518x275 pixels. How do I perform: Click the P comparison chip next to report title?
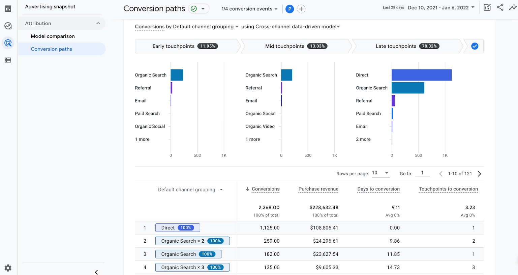coord(290,9)
